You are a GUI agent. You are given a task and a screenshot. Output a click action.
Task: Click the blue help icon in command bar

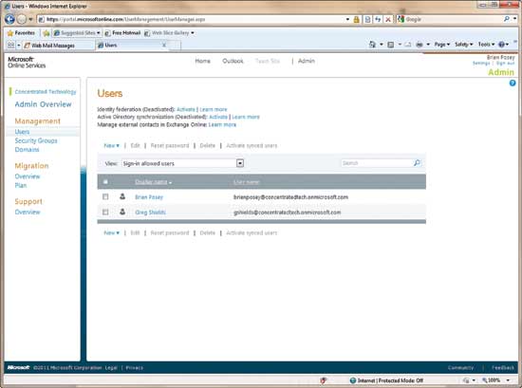click(x=501, y=45)
